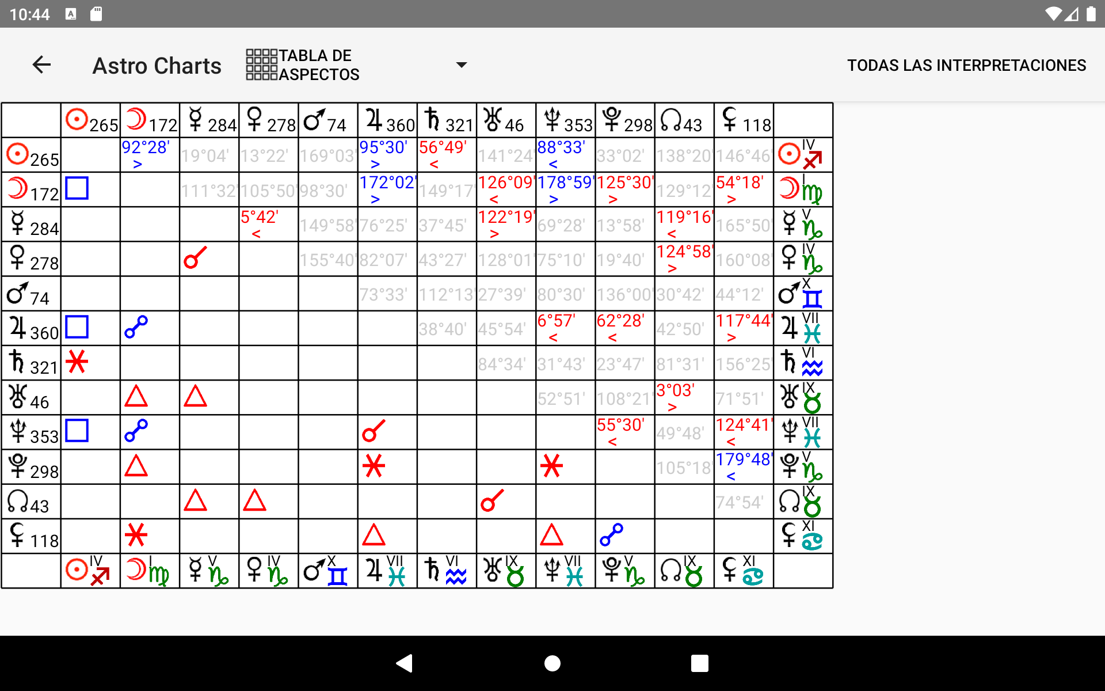
Task: Tap Android home navigation button
Action: [552, 663]
